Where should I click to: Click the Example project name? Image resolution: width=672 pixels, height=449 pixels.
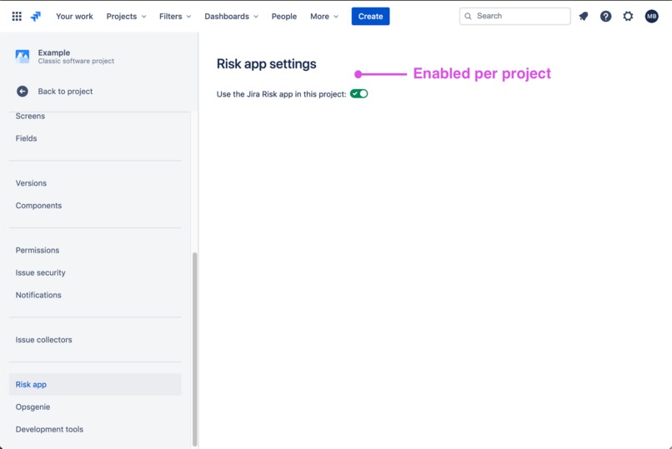pyautogui.click(x=54, y=52)
